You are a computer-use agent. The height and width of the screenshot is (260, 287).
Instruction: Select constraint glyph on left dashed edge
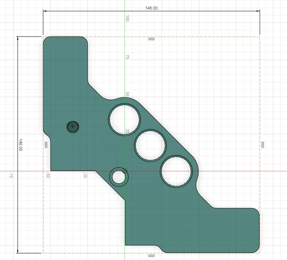[x=46, y=145]
